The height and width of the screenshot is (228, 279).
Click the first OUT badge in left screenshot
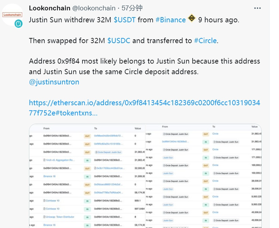coord(87,136)
